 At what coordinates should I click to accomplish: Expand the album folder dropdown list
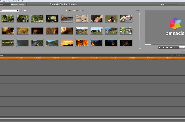(17, 10)
